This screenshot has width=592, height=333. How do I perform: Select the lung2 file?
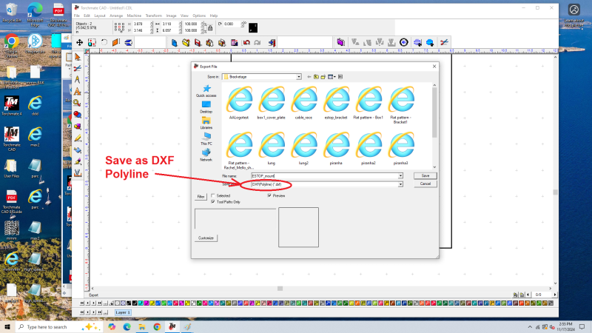point(303,149)
